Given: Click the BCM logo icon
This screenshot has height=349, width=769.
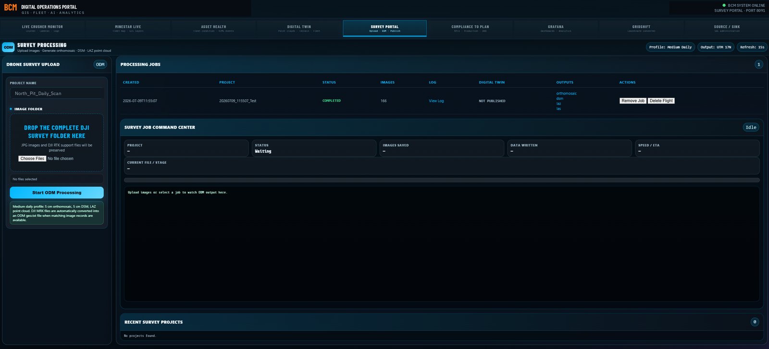Looking at the screenshot, I should pos(10,7).
